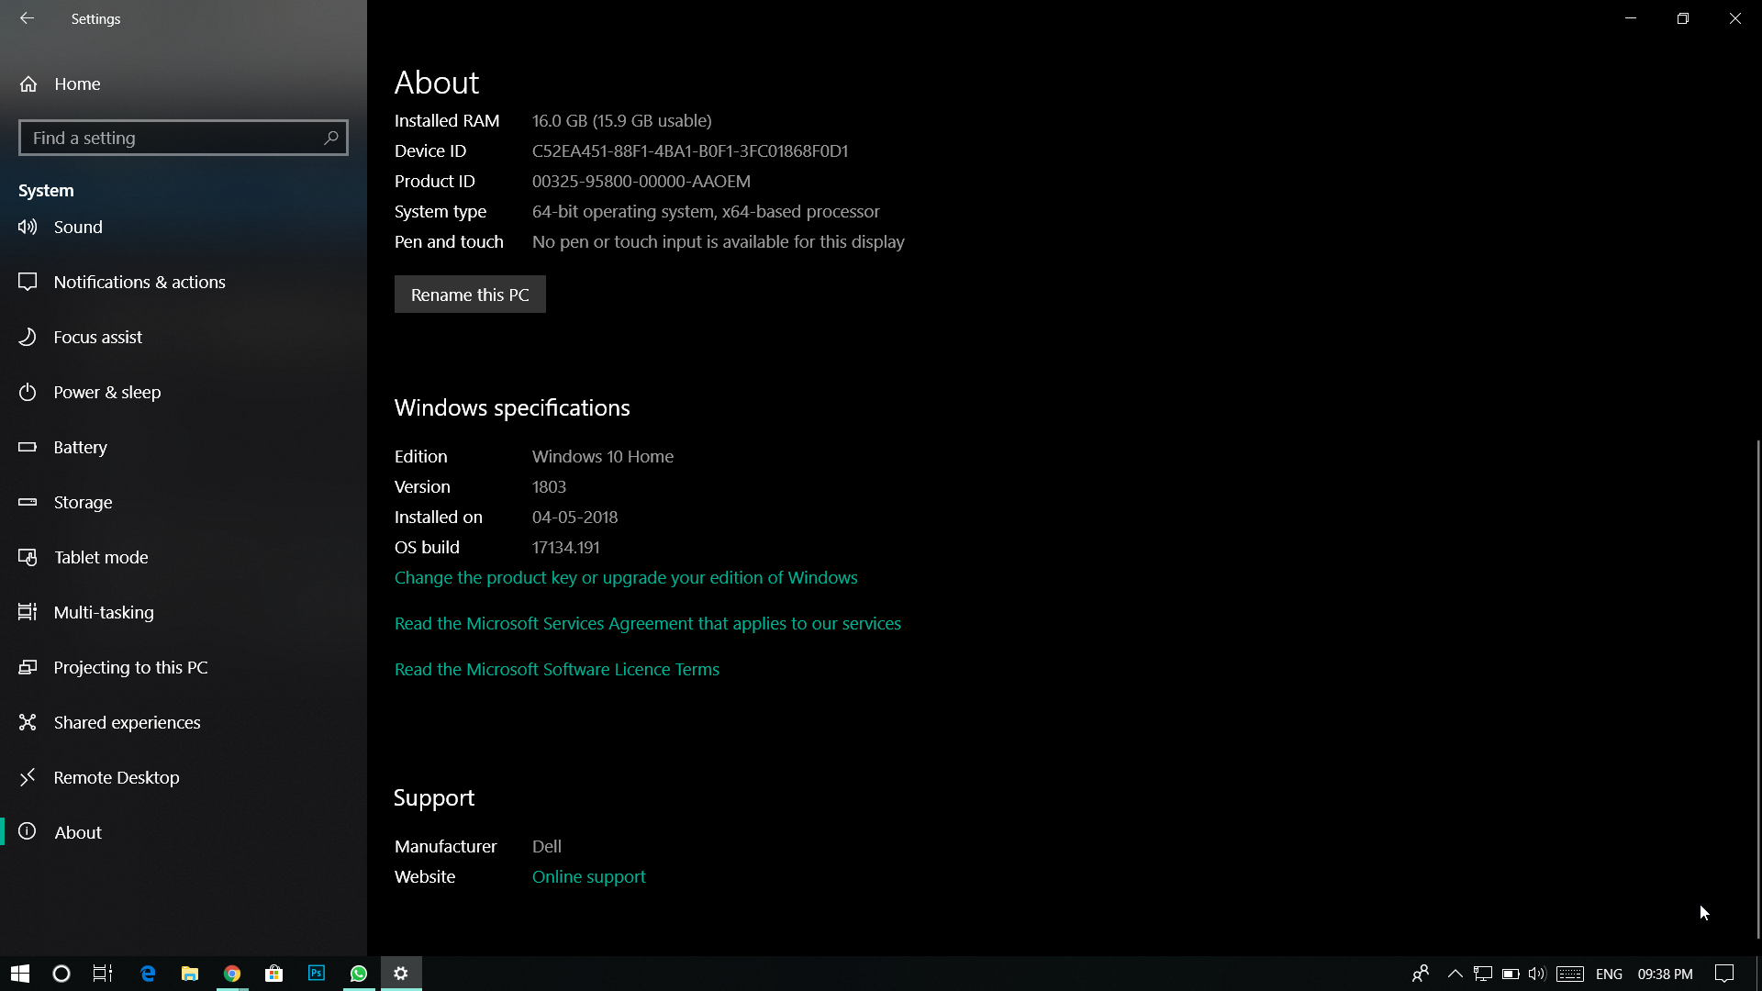Screen dimensions: 1762x991
Task: Open Dell Online support link
Action: (x=589, y=876)
